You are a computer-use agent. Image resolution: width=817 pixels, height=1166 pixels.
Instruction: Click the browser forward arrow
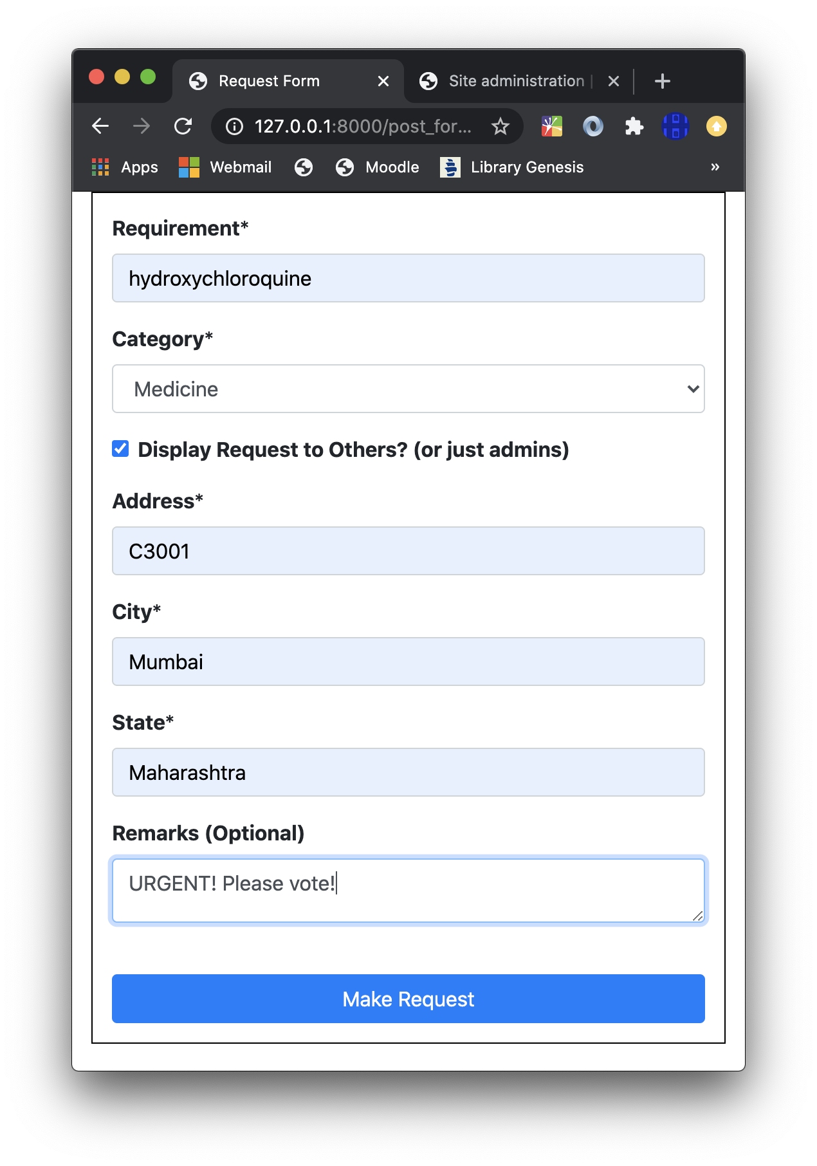tap(142, 126)
